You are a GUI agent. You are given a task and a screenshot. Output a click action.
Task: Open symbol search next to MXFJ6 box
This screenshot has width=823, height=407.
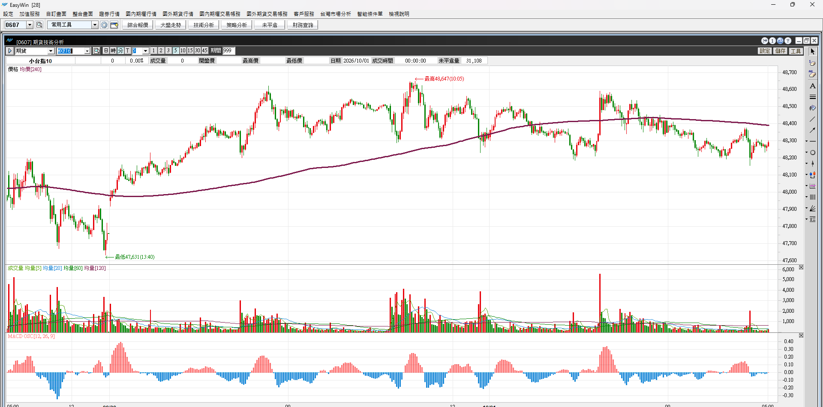click(96, 51)
